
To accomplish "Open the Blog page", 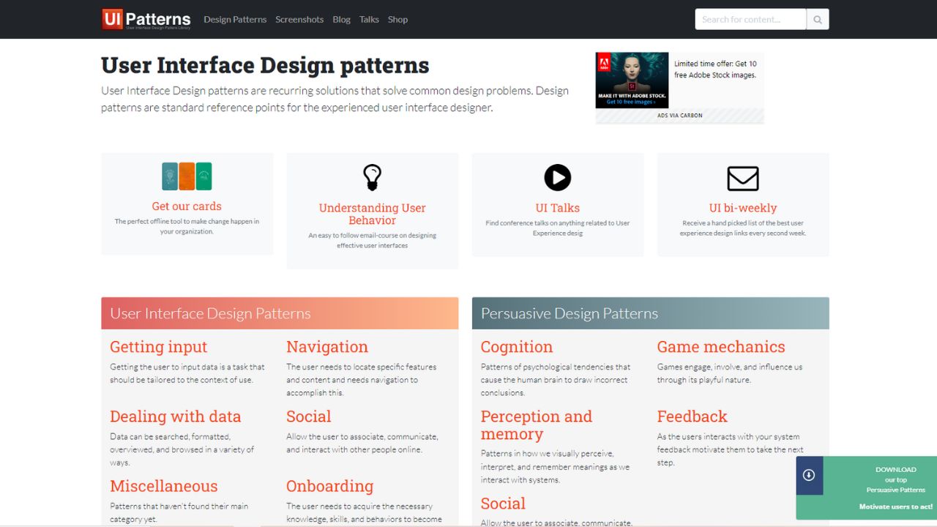I will pyautogui.click(x=341, y=20).
